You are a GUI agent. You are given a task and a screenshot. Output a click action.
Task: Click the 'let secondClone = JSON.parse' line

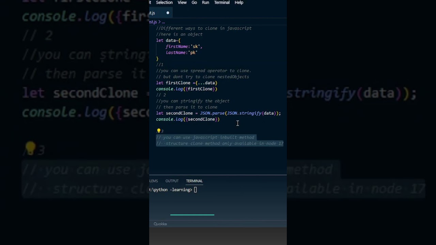tap(218, 113)
